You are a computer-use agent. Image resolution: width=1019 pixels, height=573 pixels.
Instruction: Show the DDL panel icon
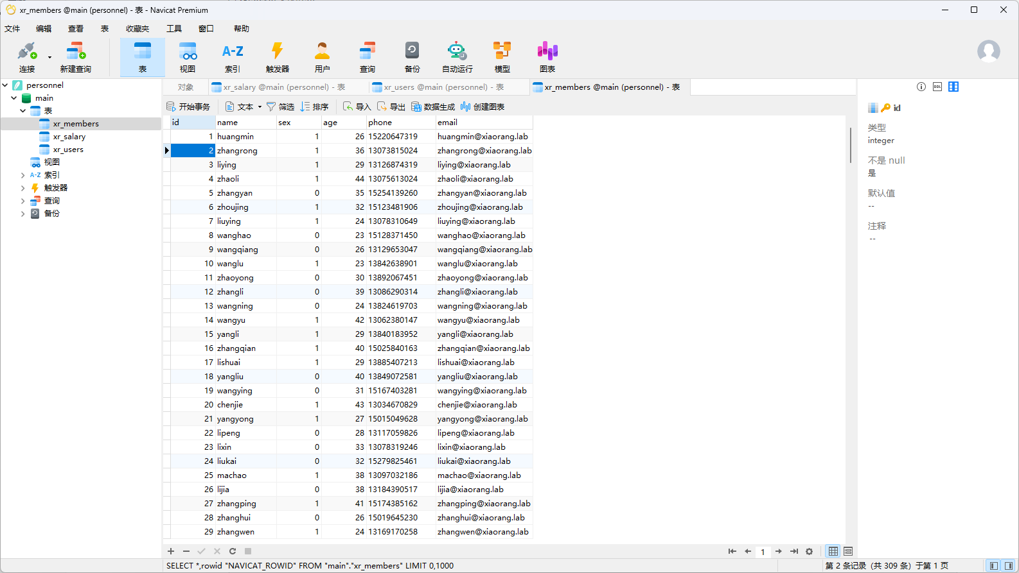click(x=937, y=87)
